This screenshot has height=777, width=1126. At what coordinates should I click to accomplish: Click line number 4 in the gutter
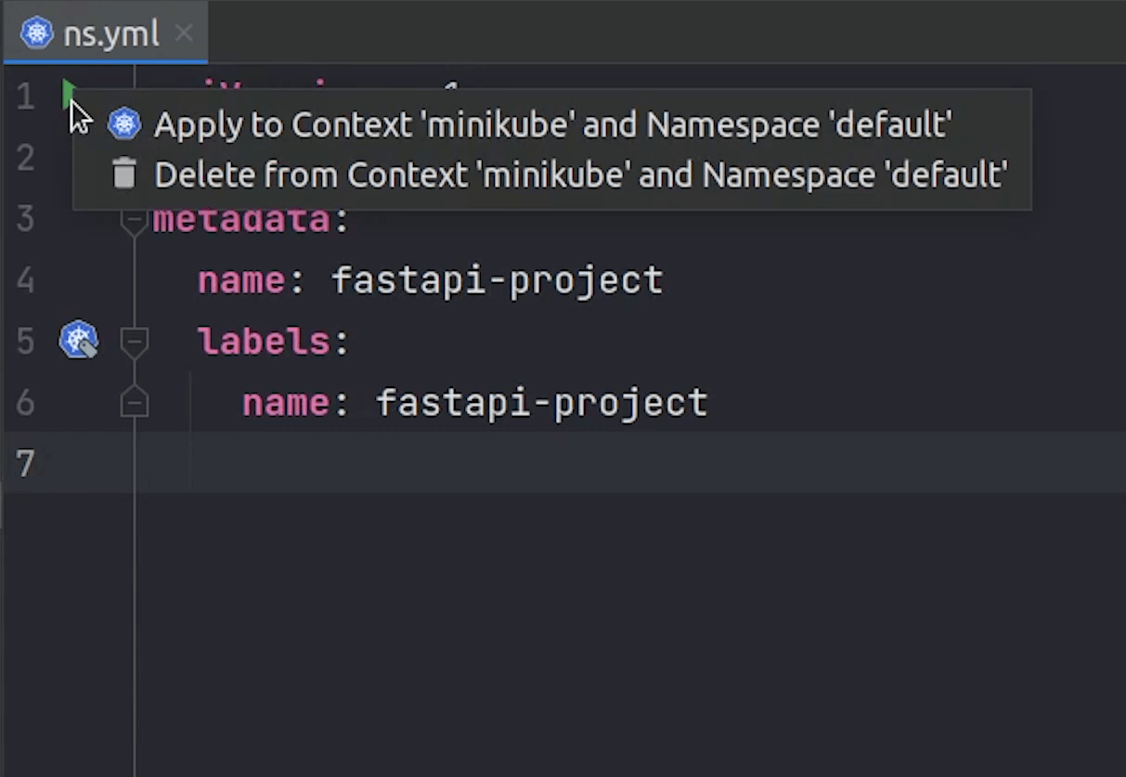pos(25,280)
